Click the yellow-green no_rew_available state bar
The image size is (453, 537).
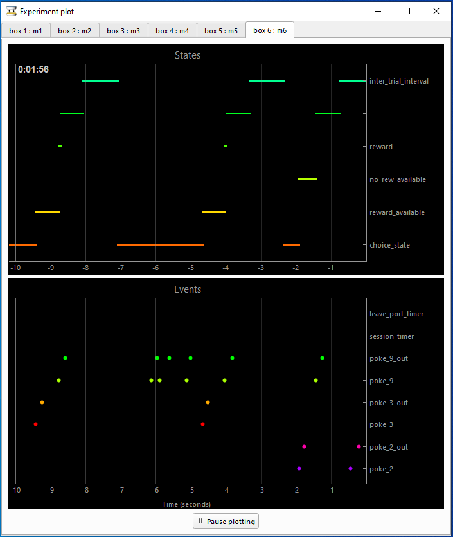pos(307,179)
